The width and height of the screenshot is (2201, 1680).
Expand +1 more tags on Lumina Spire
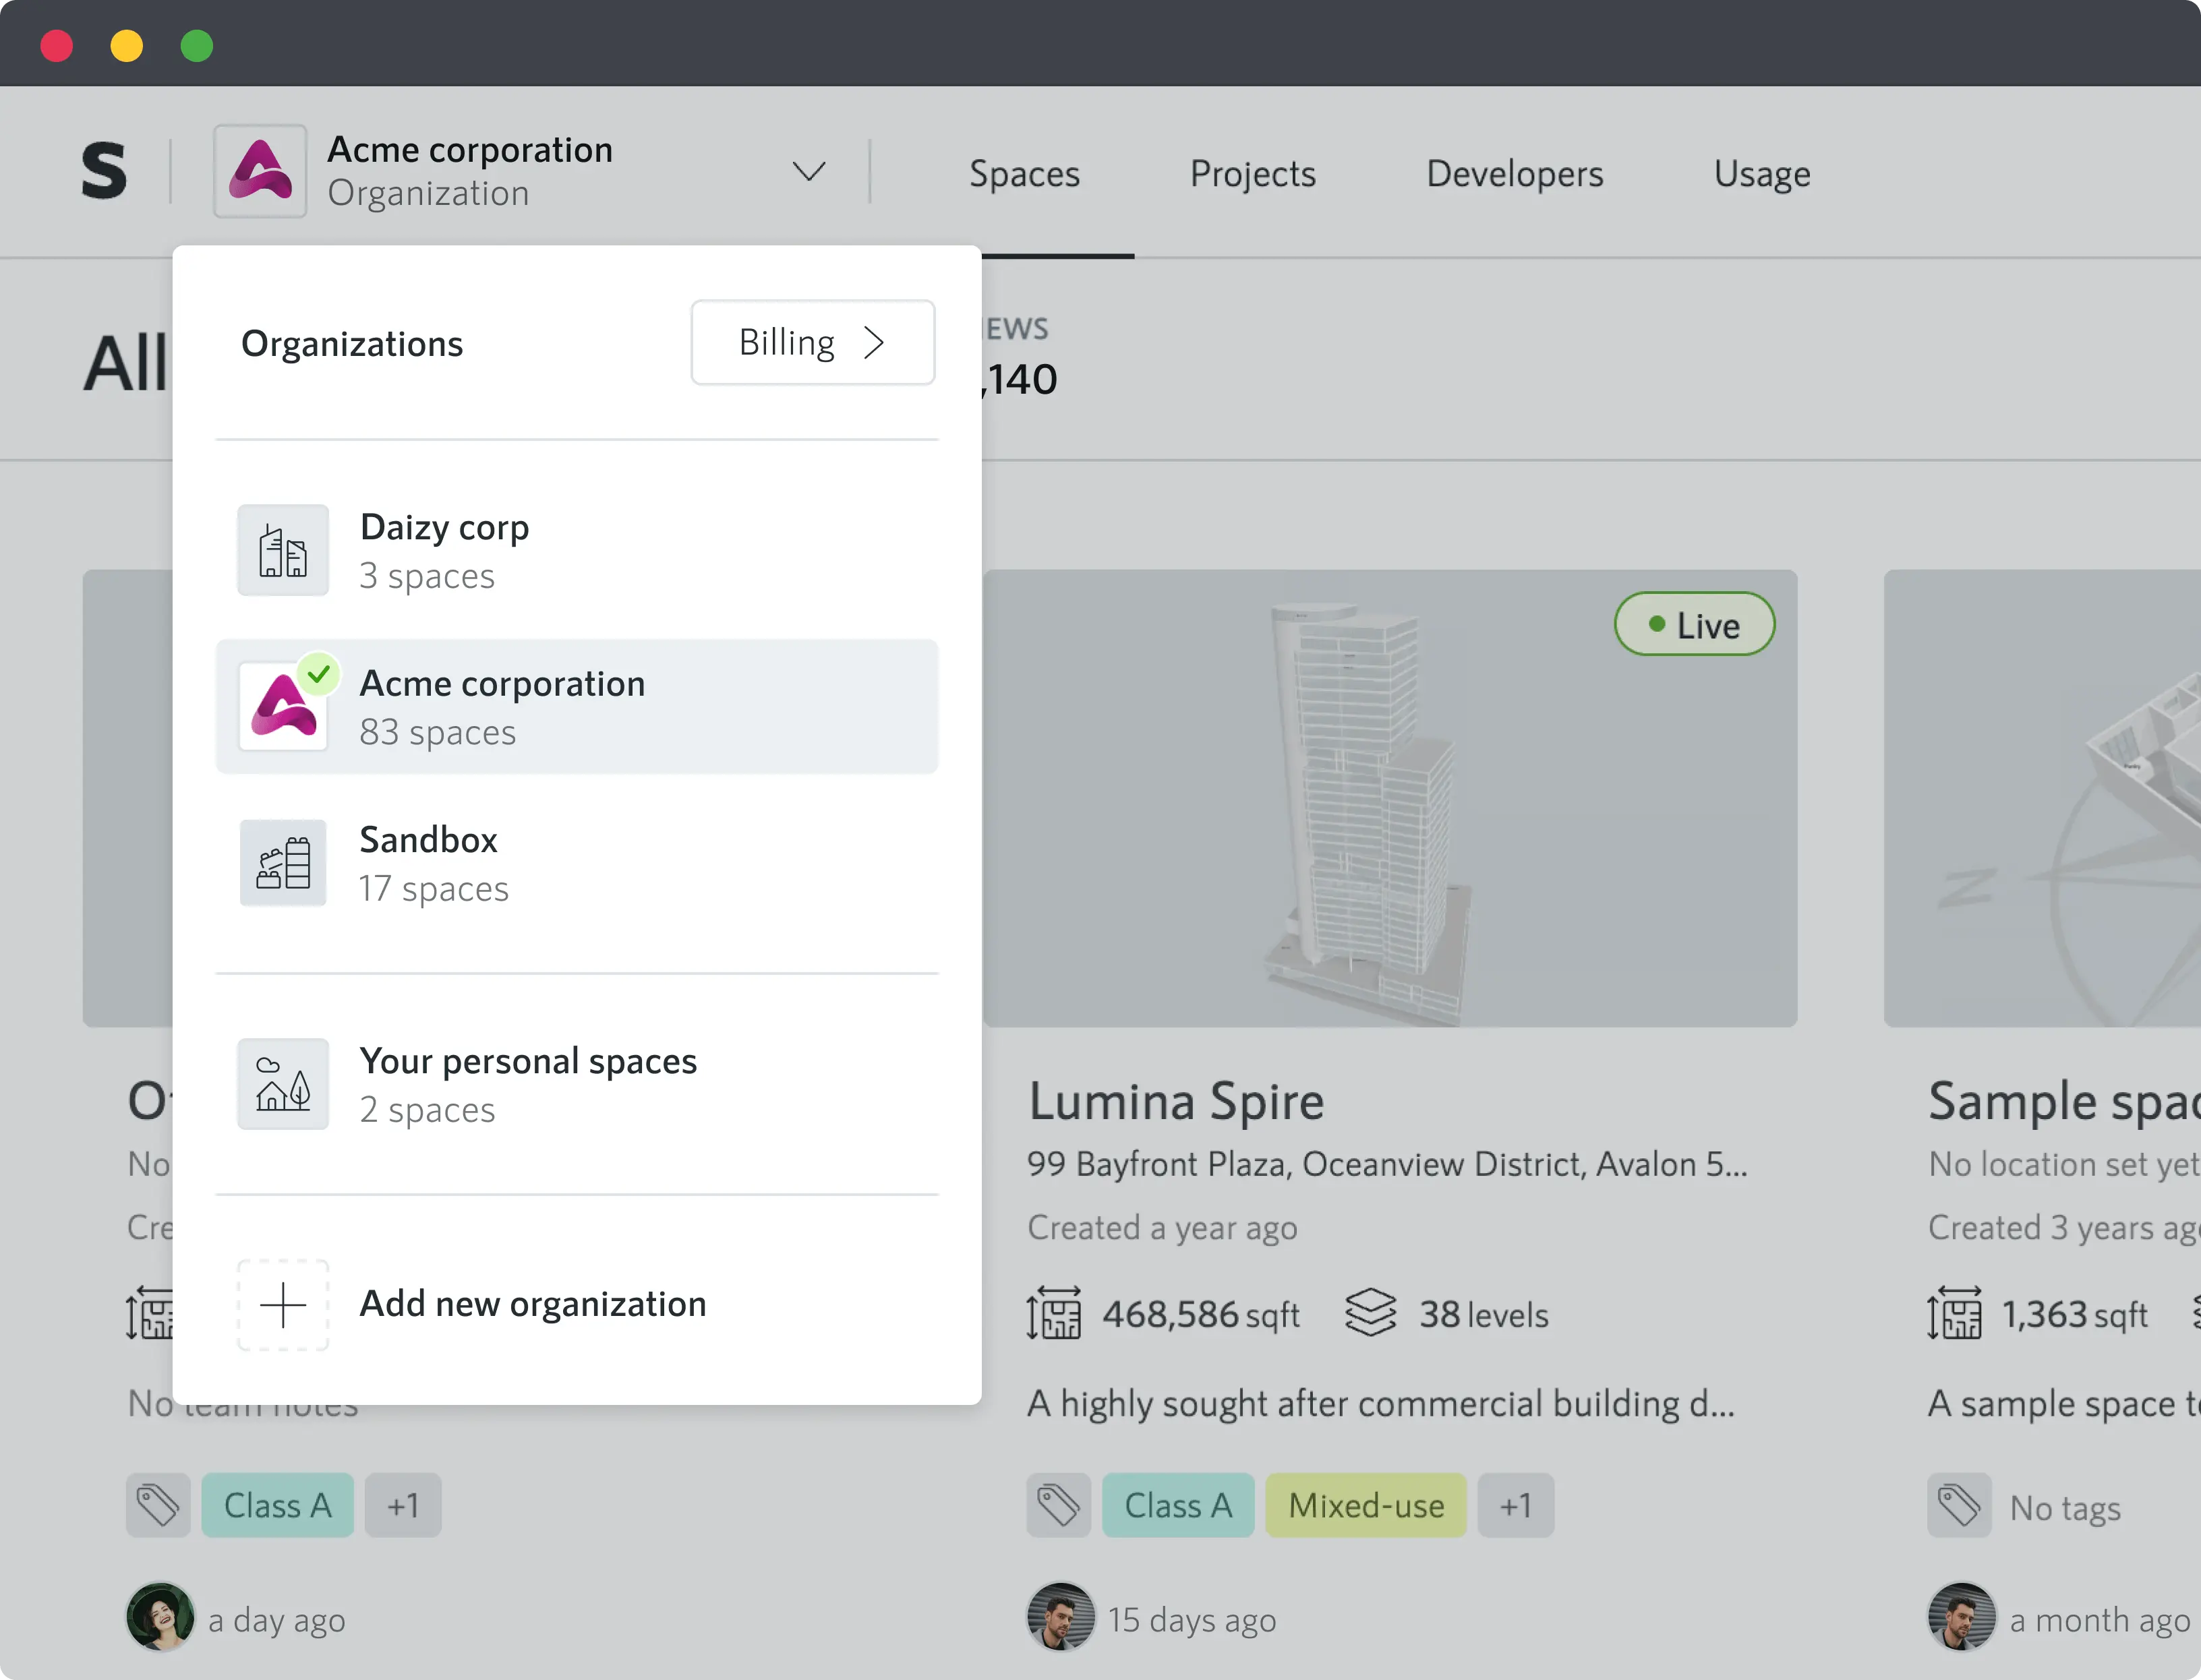[x=1516, y=1505]
